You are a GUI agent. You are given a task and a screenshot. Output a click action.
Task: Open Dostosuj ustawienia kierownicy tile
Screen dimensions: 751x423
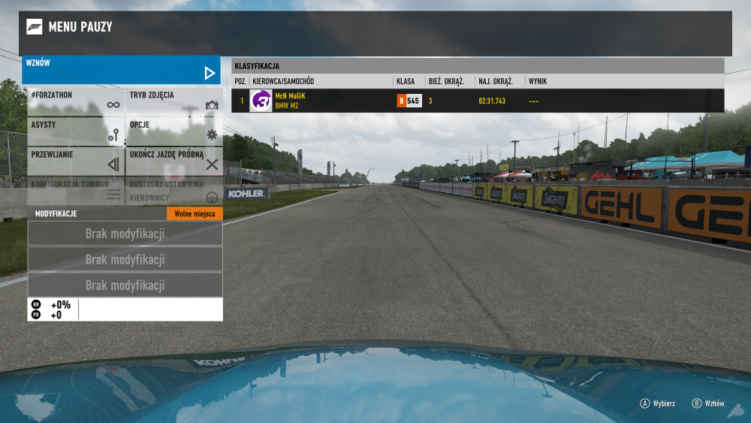[174, 191]
